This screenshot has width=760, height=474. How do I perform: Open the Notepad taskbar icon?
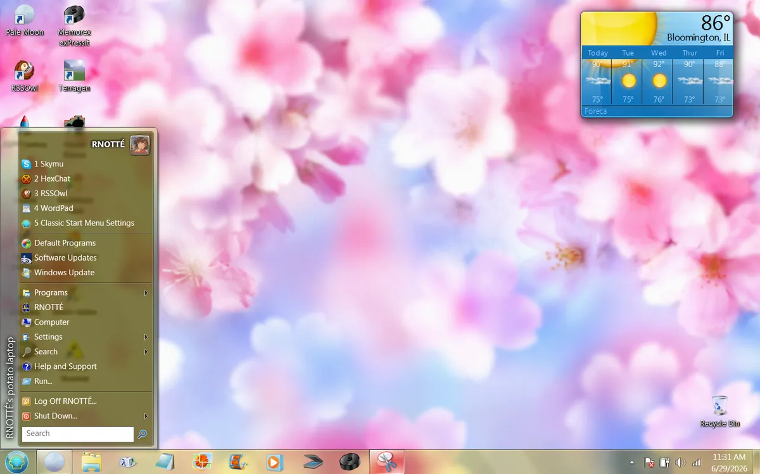pos(165,462)
